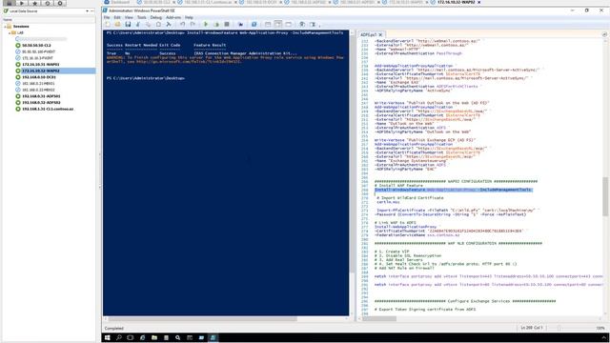The height and width of the screenshot is (343, 610).
Task: Click Open script folder icon in ISE toolbar
Action: point(117,24)
